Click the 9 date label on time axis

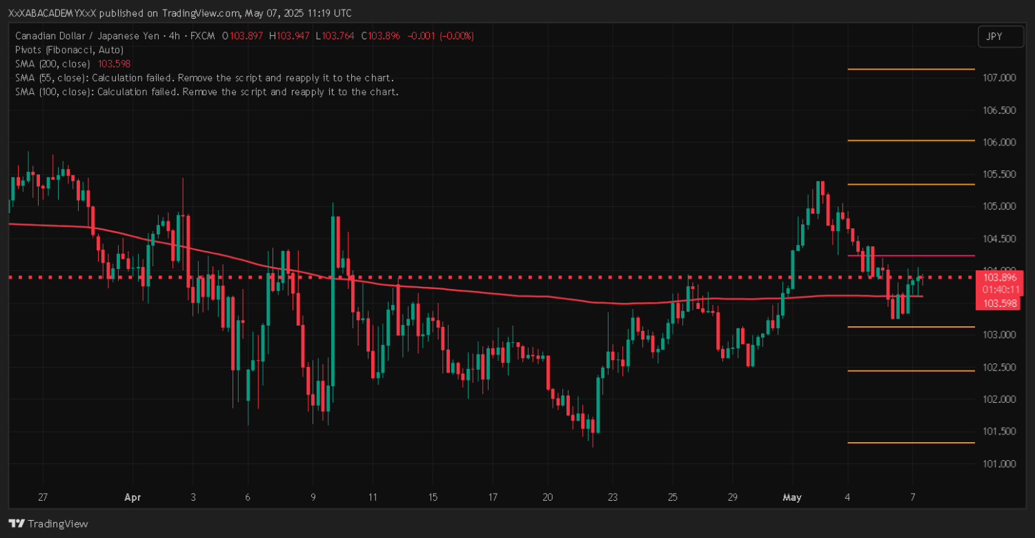[x=313, y=497]
